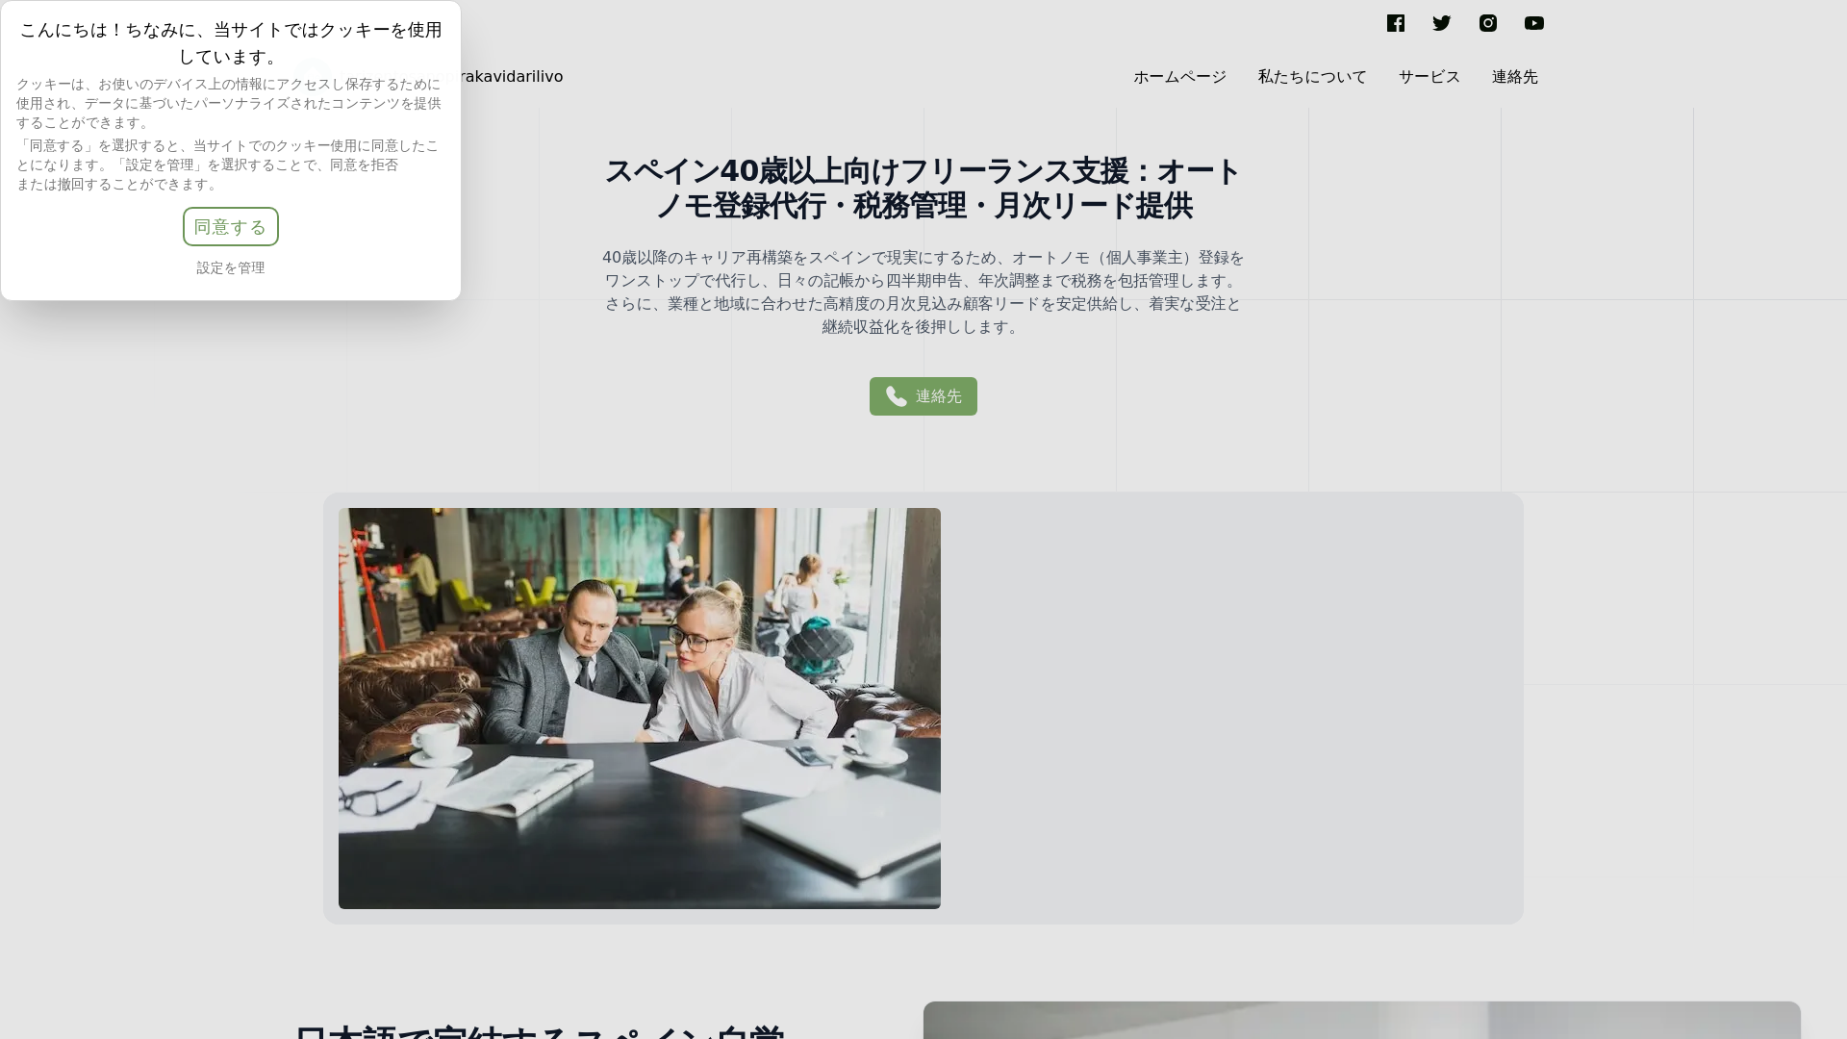Open the YouTube social icon
The height and width of the screenshot is (1039, 1847).
(x=1534, y=23)
